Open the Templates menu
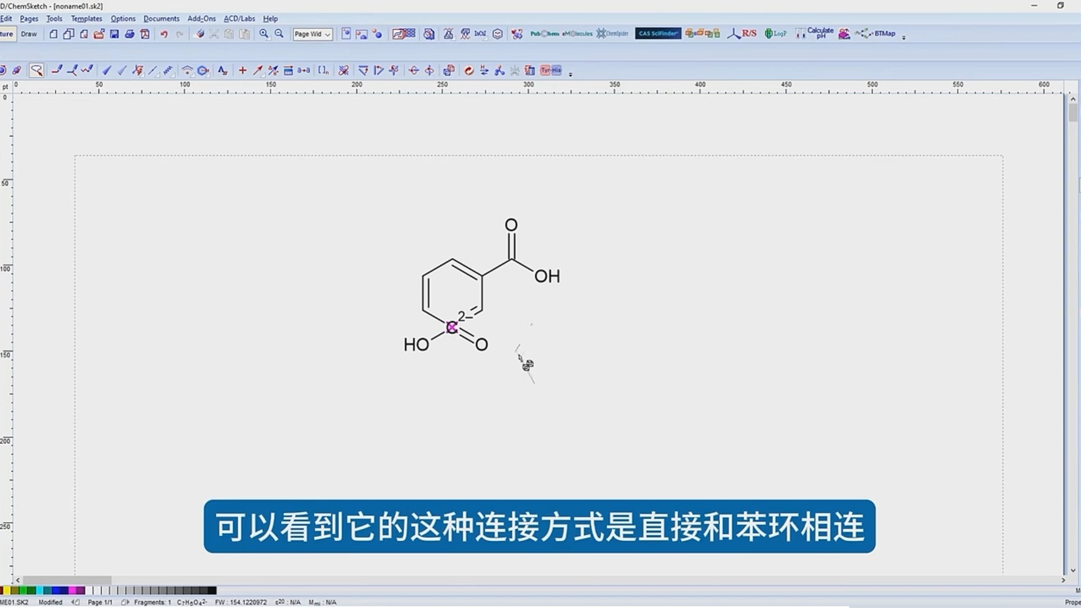This screenshot has width=1081, height=608. click(87, 19)
